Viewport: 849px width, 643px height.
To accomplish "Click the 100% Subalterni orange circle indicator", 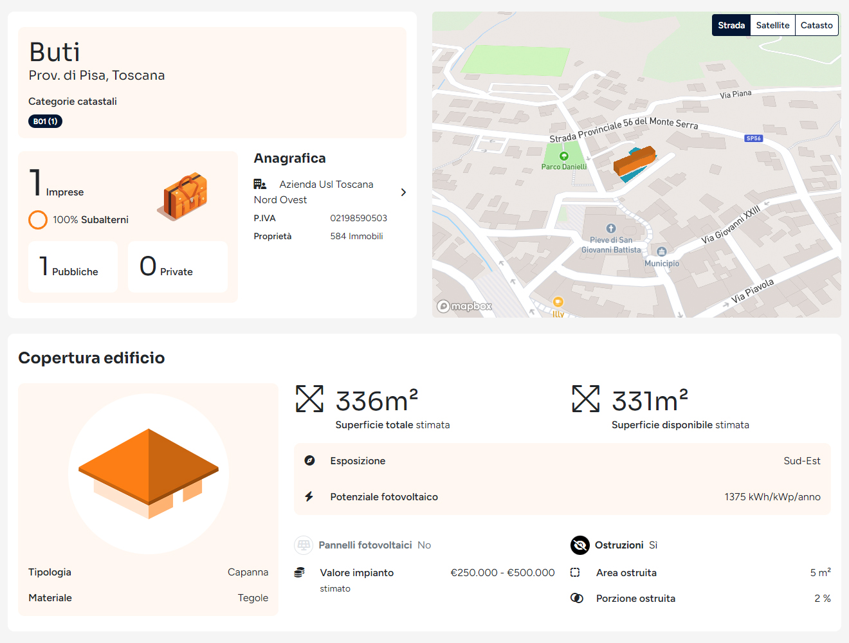I will 38,220.
